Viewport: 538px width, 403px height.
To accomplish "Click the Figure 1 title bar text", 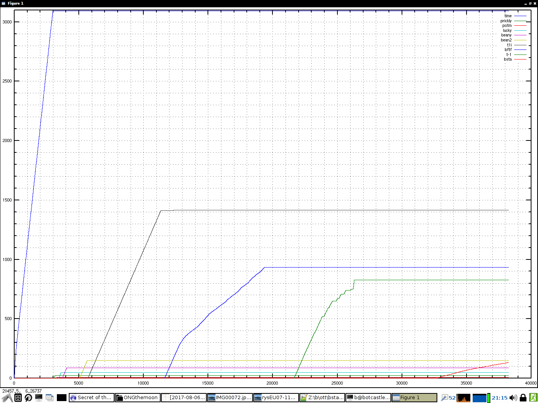I will point(15,3).
